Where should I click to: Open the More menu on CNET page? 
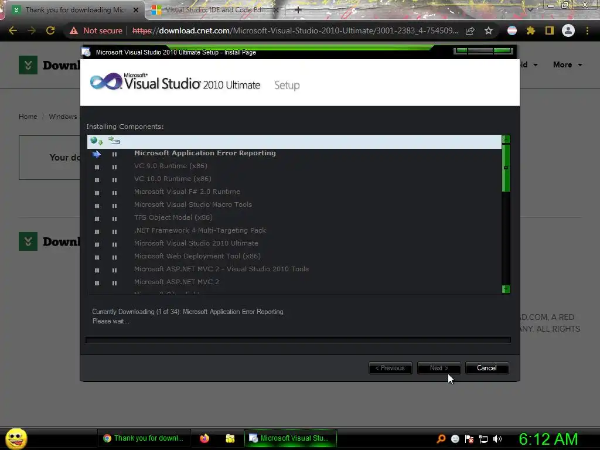tap(567, 64)
